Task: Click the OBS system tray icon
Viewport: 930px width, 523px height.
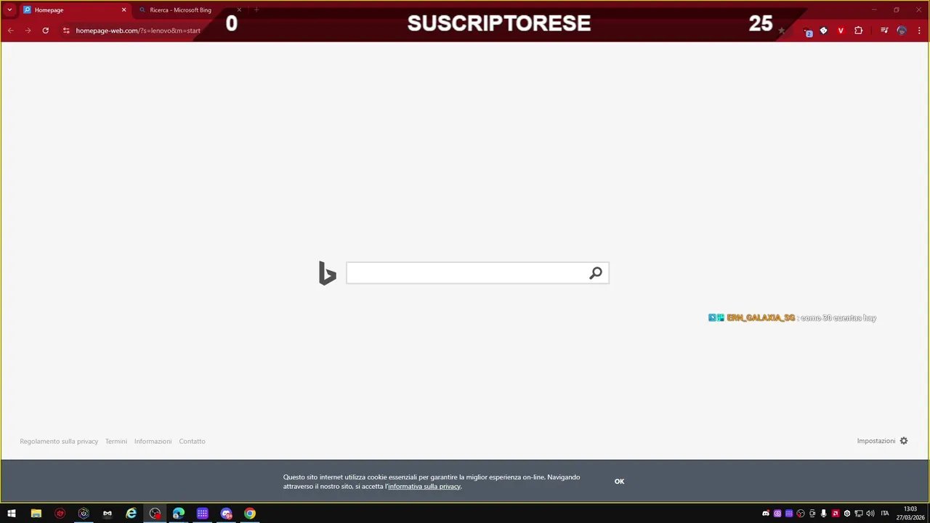Action: pyautogui.click(x=801, y=514)
